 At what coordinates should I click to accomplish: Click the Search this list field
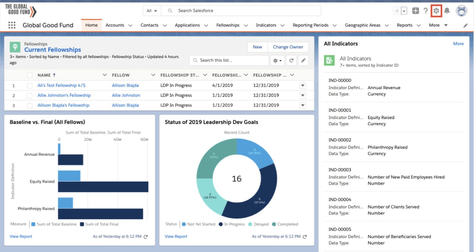[x=229, y=60]
